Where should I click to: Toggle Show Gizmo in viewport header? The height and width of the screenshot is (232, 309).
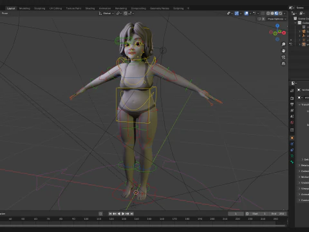pos(237,14)
